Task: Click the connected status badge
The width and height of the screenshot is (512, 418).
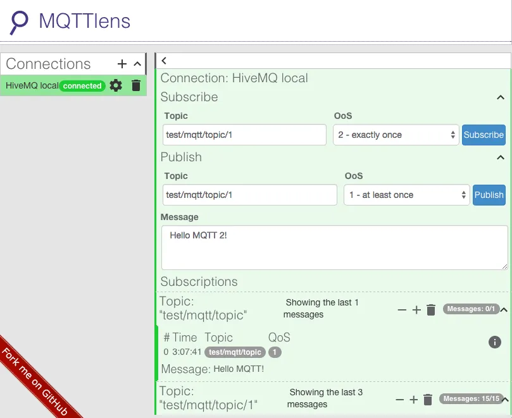Action: [x=82, y=86]
